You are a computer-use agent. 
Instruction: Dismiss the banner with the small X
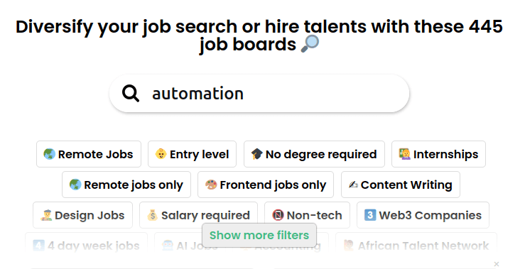pyautogui.click(x=497, y=264)
